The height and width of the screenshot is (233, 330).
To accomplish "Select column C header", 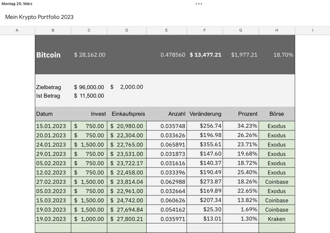I will pyautogui.click(x=89, y=30).
